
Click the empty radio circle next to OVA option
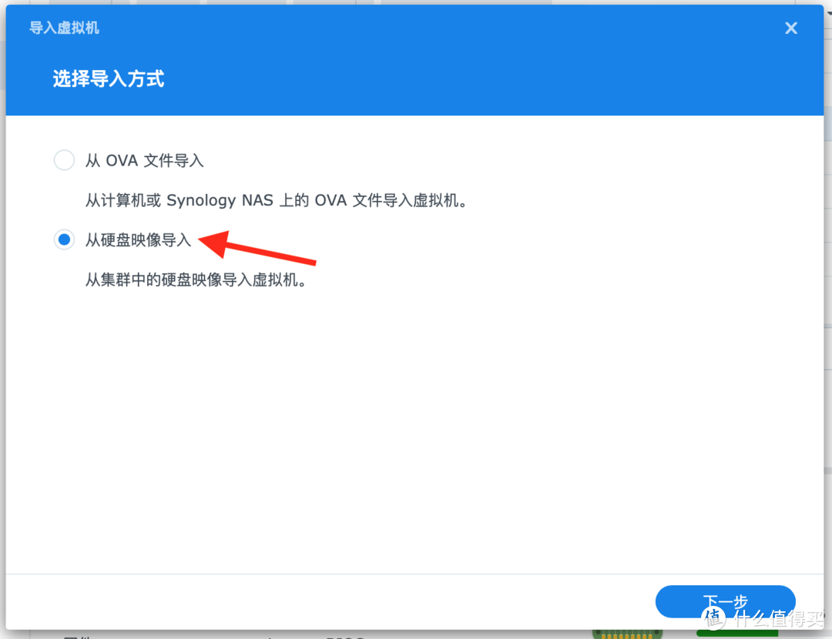tap(64, 160)
